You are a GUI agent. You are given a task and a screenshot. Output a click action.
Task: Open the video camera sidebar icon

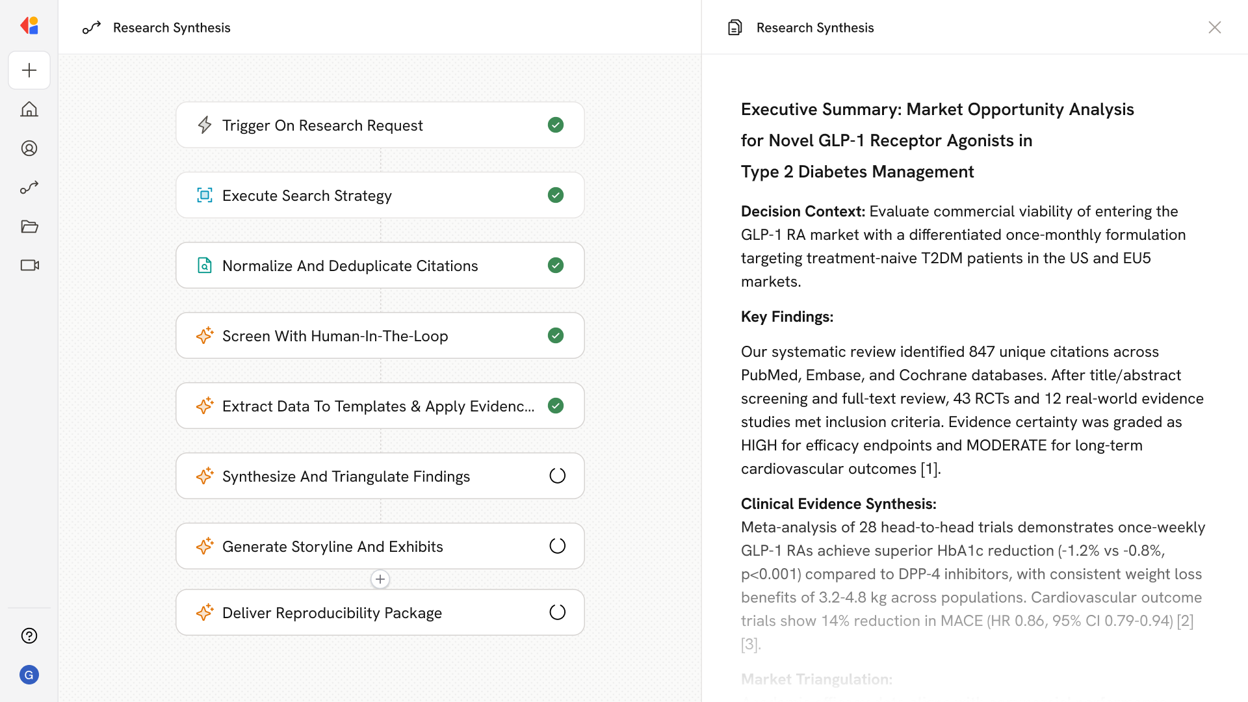click(29, 265)
